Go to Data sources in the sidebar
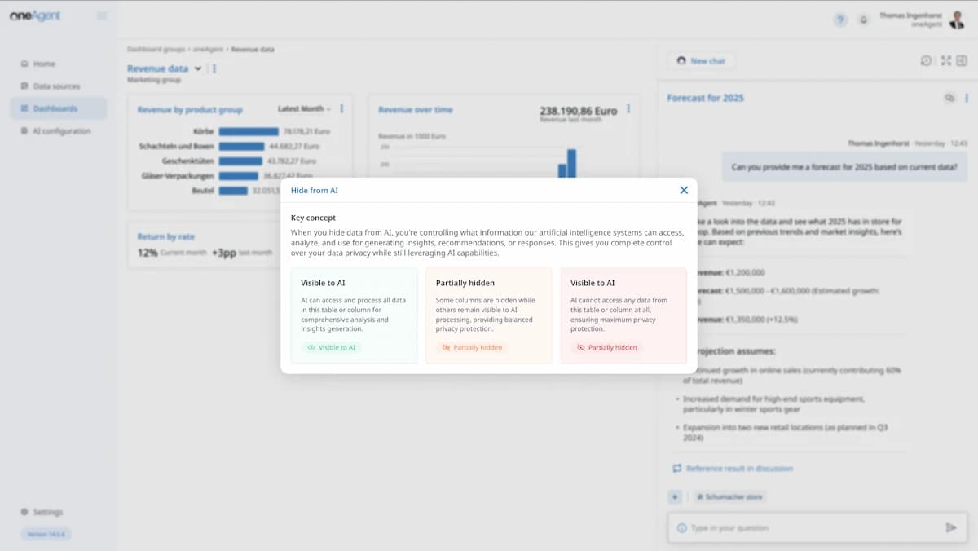Image resolution: width=978 pixels, height=551 pixels. click(x=56, y=86)
